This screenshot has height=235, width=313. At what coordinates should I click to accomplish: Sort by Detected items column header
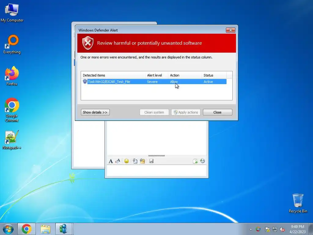[x=113, y=75]
